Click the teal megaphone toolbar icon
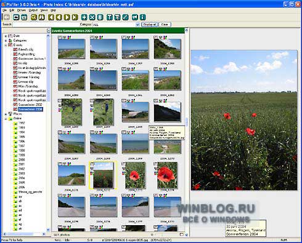 coord(135,17)
